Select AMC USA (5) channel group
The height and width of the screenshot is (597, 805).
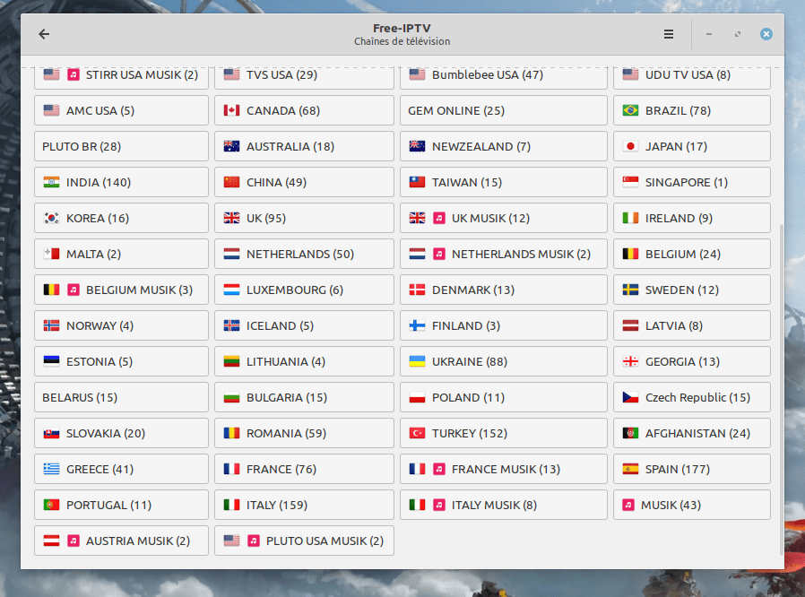pyautogui.click(x=121, y=110)
